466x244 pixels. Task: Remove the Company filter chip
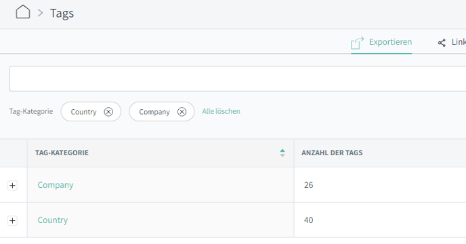(182, 112)
